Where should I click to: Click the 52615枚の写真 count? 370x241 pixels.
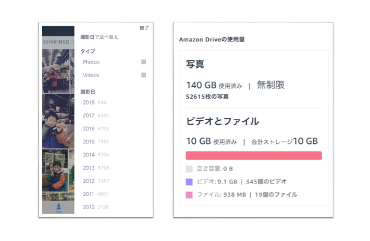click(207, 97)
